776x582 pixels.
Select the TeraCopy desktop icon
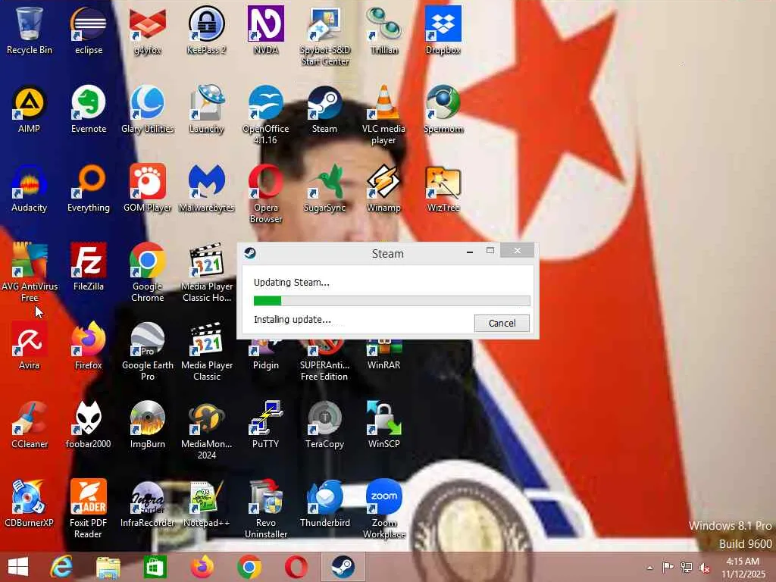tap(324, 425)
